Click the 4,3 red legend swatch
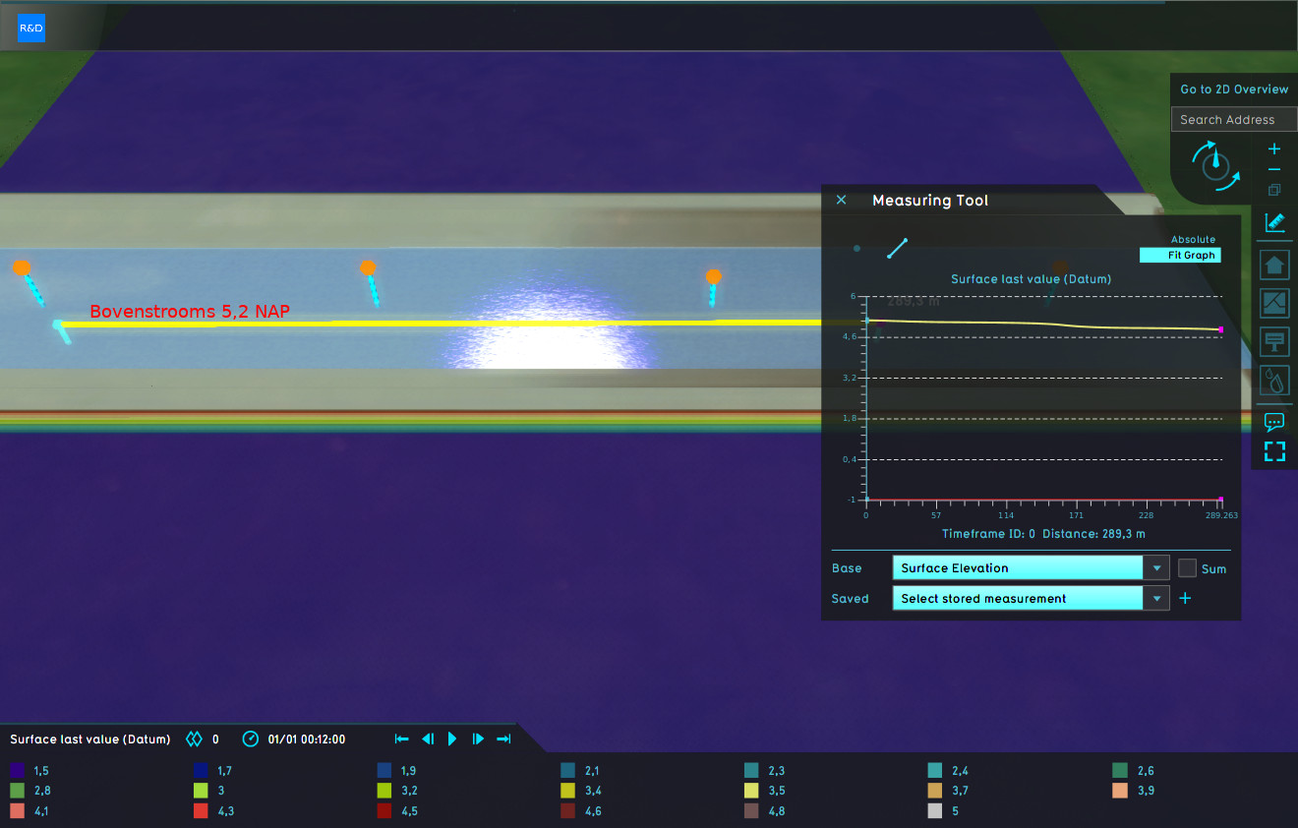 (201, 811)
